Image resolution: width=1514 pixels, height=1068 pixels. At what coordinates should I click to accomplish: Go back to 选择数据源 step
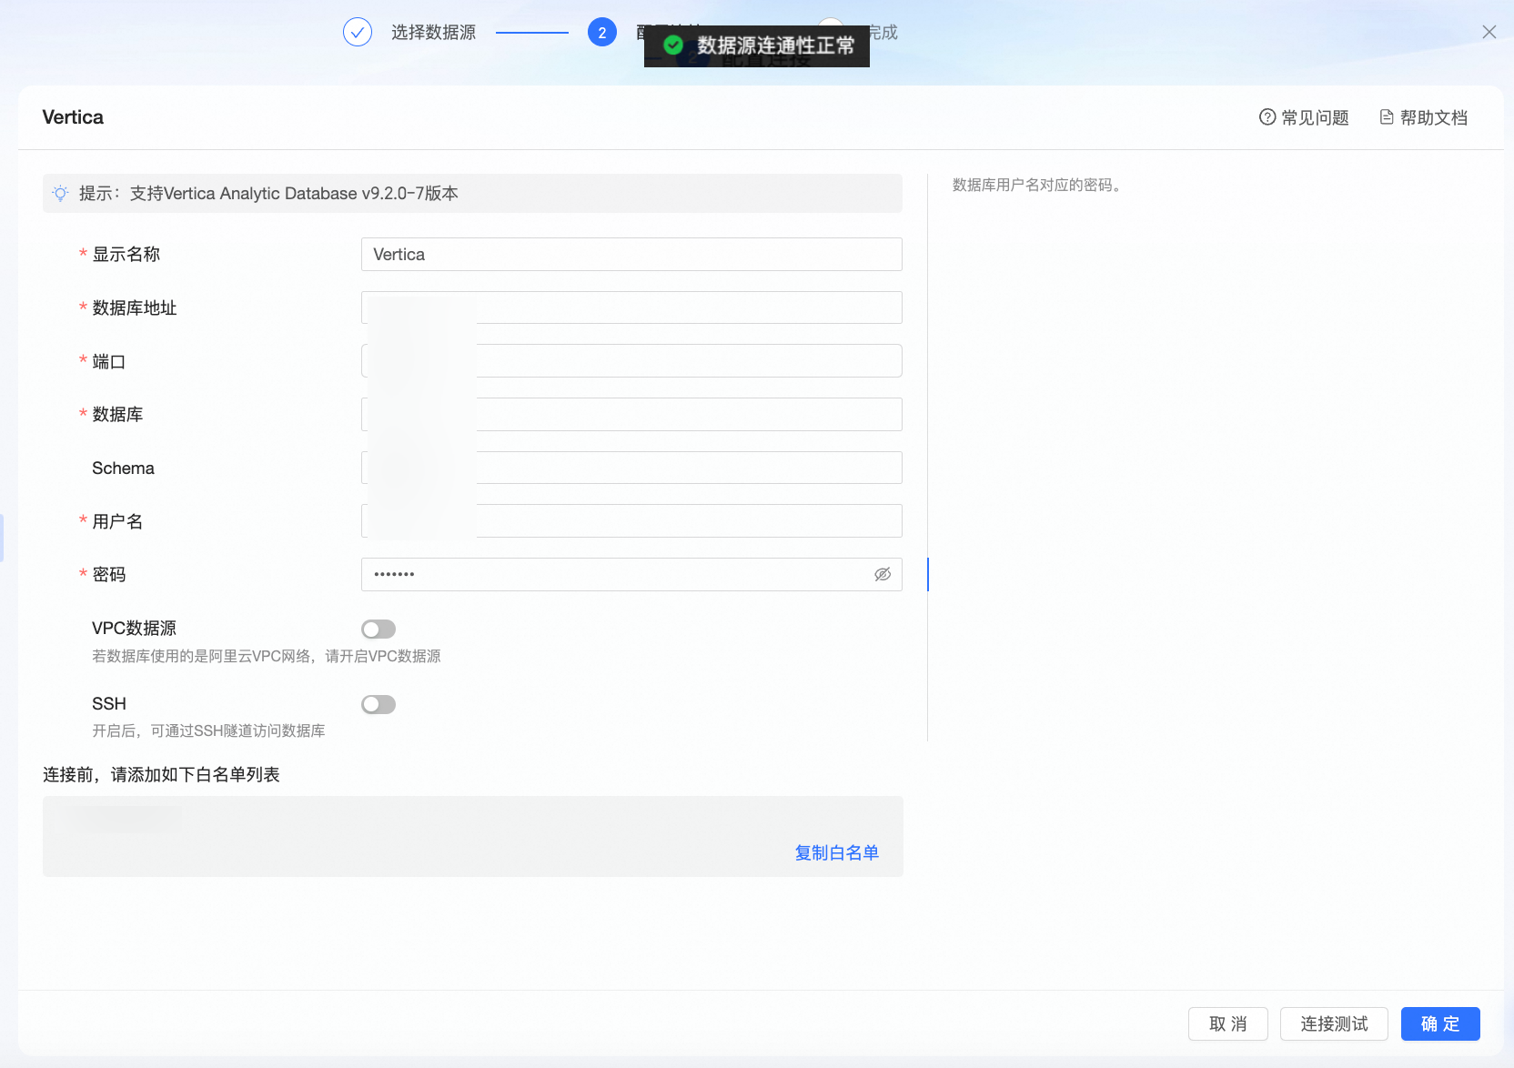click(x=433, y=32)
